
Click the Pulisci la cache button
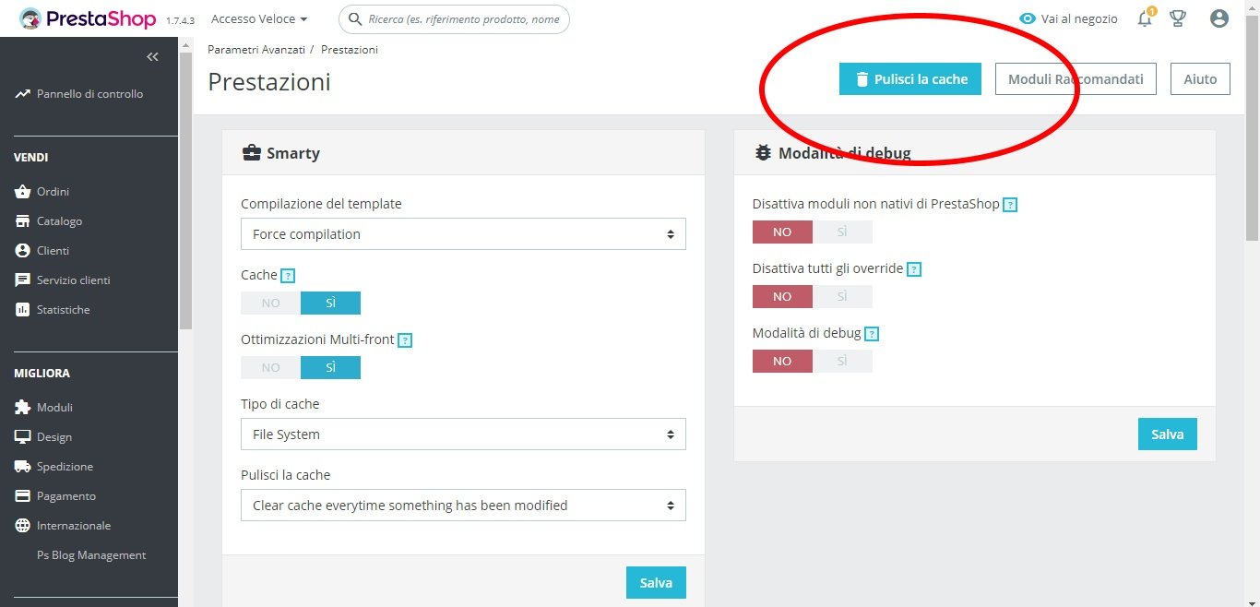coord(909,79)
